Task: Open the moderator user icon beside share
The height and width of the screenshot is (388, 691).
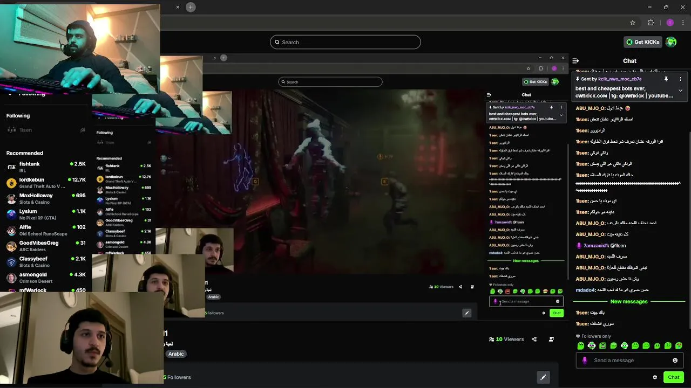Action: coord(551,339)
